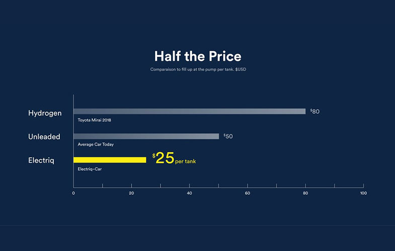Select the gray Hydrogen bar
Image resolution: width=395 pixels, height=251 pixels.
(x=189, y=111)
